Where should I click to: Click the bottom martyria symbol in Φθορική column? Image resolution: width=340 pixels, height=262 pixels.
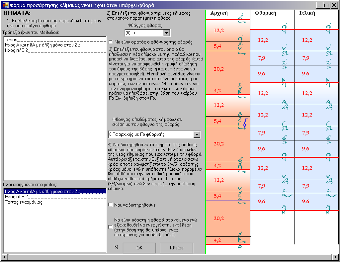tap(284, 209)
